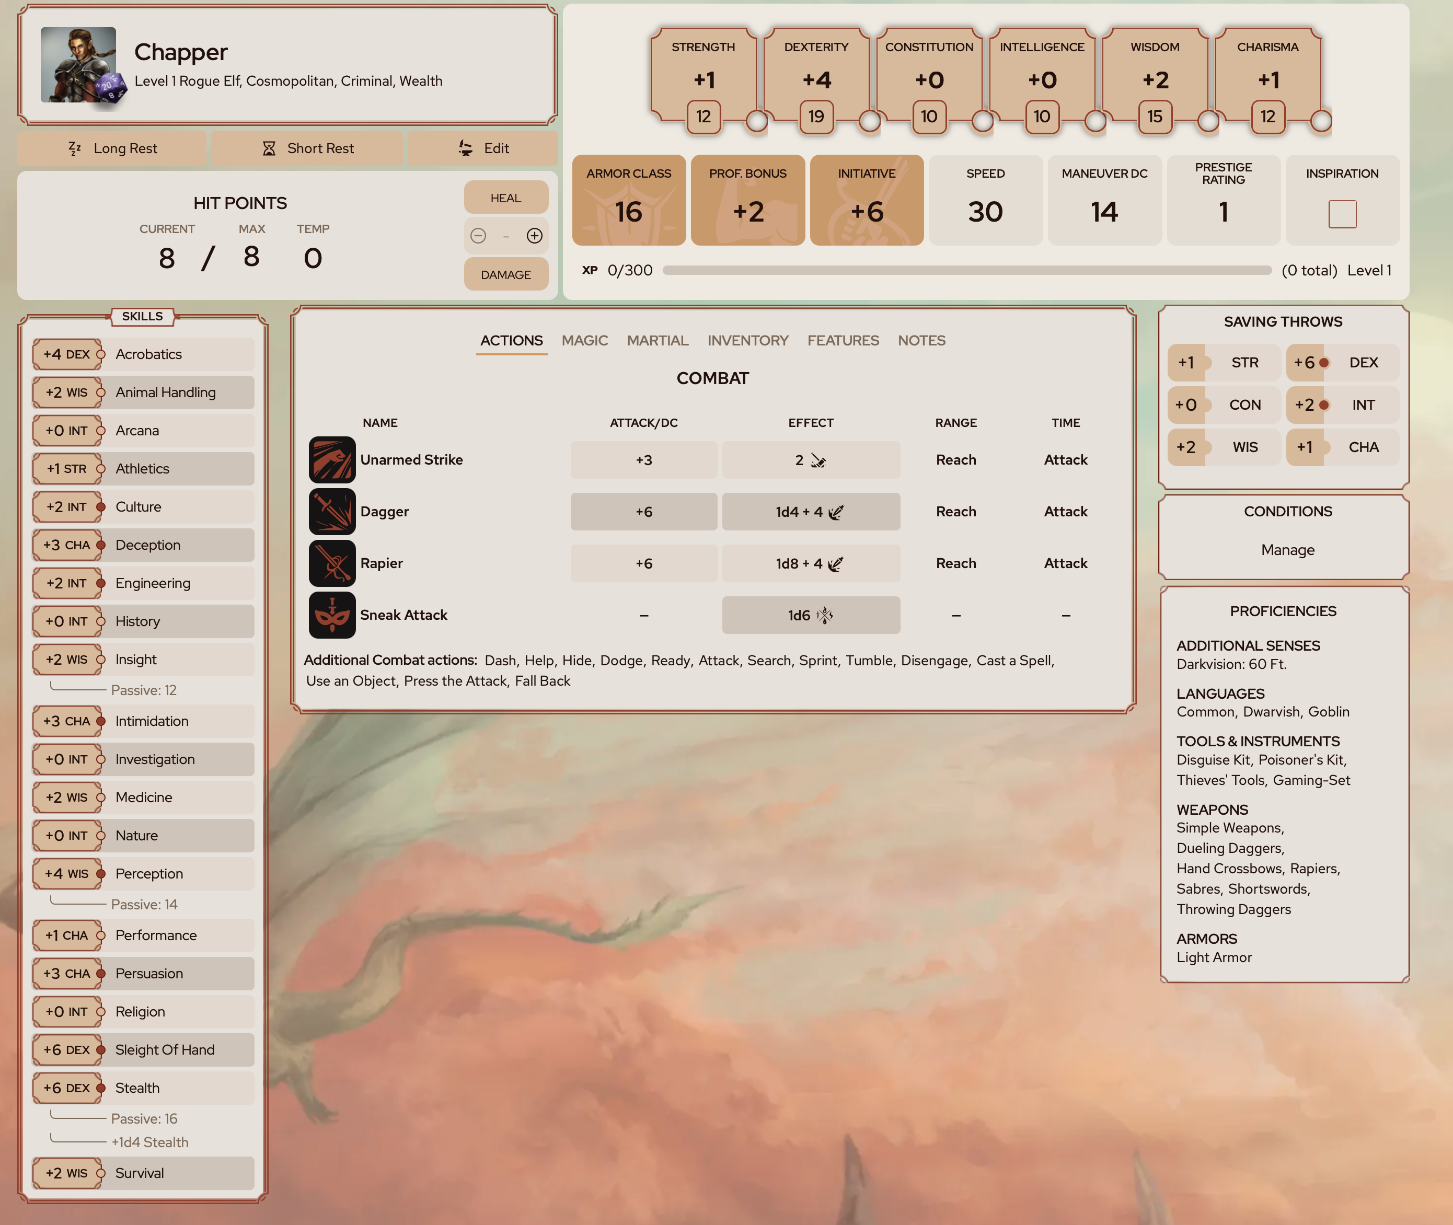Roll Rapier +6 attack
The width and height of the screenshot is (1453, 1225).
644,563
